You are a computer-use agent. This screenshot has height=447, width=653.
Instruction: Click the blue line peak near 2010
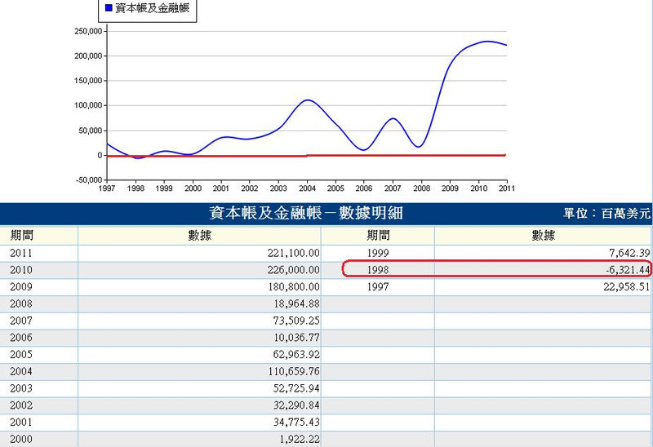coord(487,42)
